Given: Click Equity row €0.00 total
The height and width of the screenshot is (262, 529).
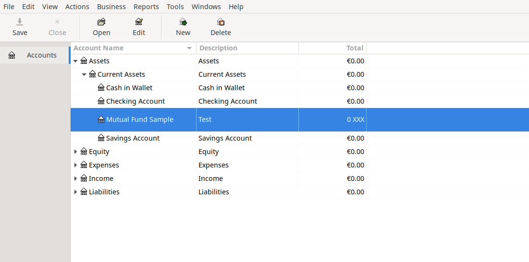Looking at the screenshot, I should [x=356, y=152].
